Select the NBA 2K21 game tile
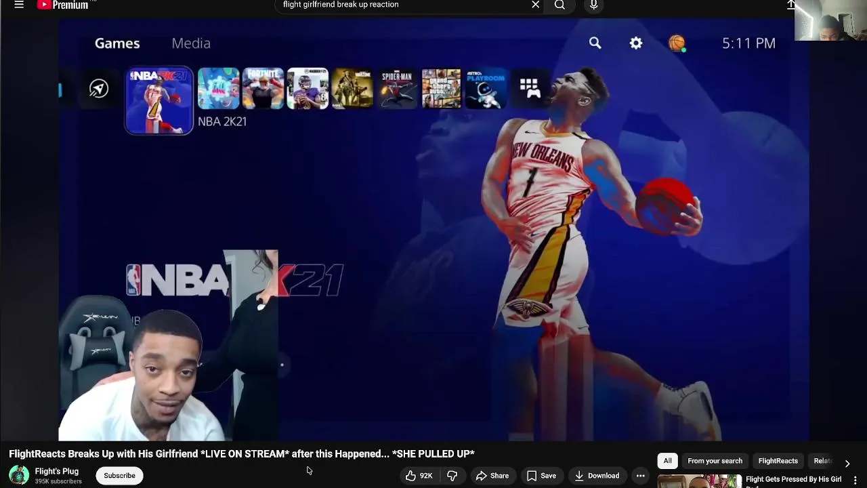This screenshot has height=488, width=867. click(x=158, y=100)
